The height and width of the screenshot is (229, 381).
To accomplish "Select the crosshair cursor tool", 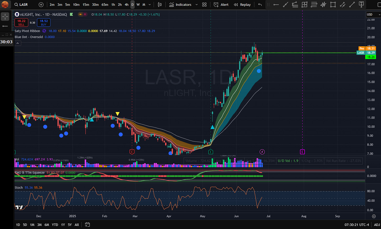I will (5, 17).
